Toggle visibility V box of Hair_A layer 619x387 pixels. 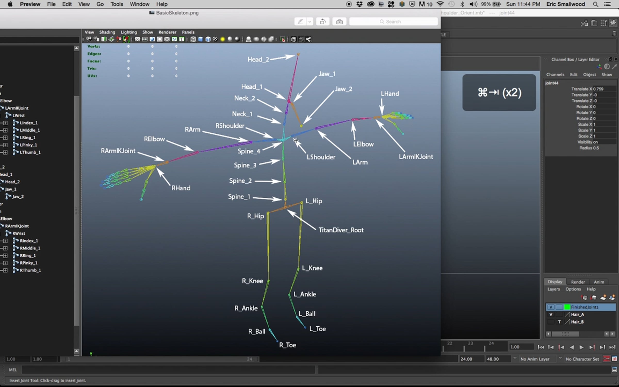click(551, 315)
